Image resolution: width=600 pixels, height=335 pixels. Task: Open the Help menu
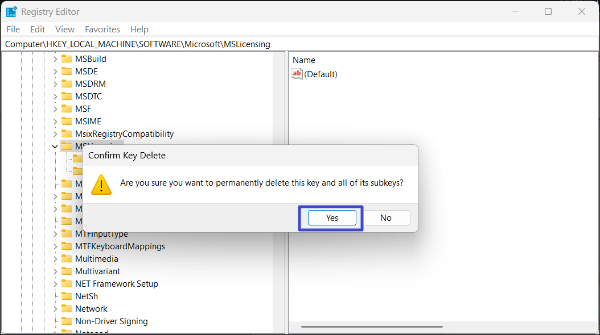139,30
